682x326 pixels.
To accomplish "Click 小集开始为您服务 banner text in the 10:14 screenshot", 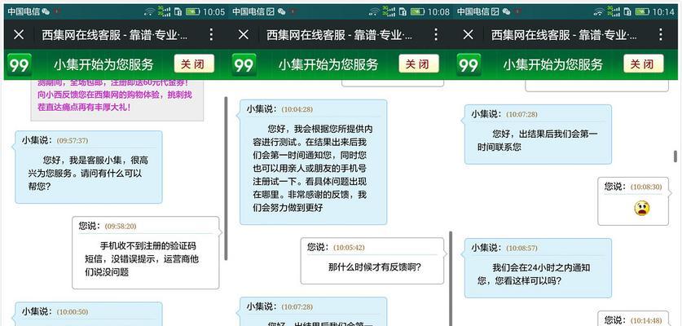I will (554, 65).
